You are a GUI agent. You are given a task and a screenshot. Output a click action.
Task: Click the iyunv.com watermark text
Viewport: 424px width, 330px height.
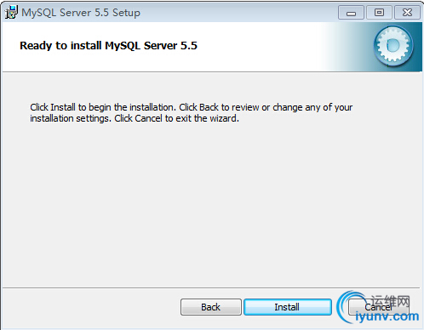point(387,316)
